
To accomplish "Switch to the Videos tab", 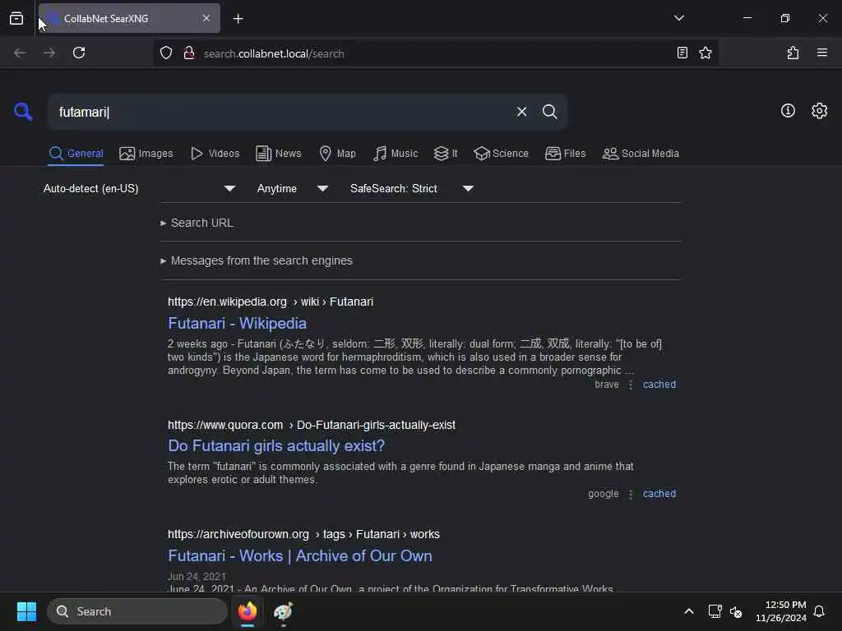I will [x=215, y=154].
